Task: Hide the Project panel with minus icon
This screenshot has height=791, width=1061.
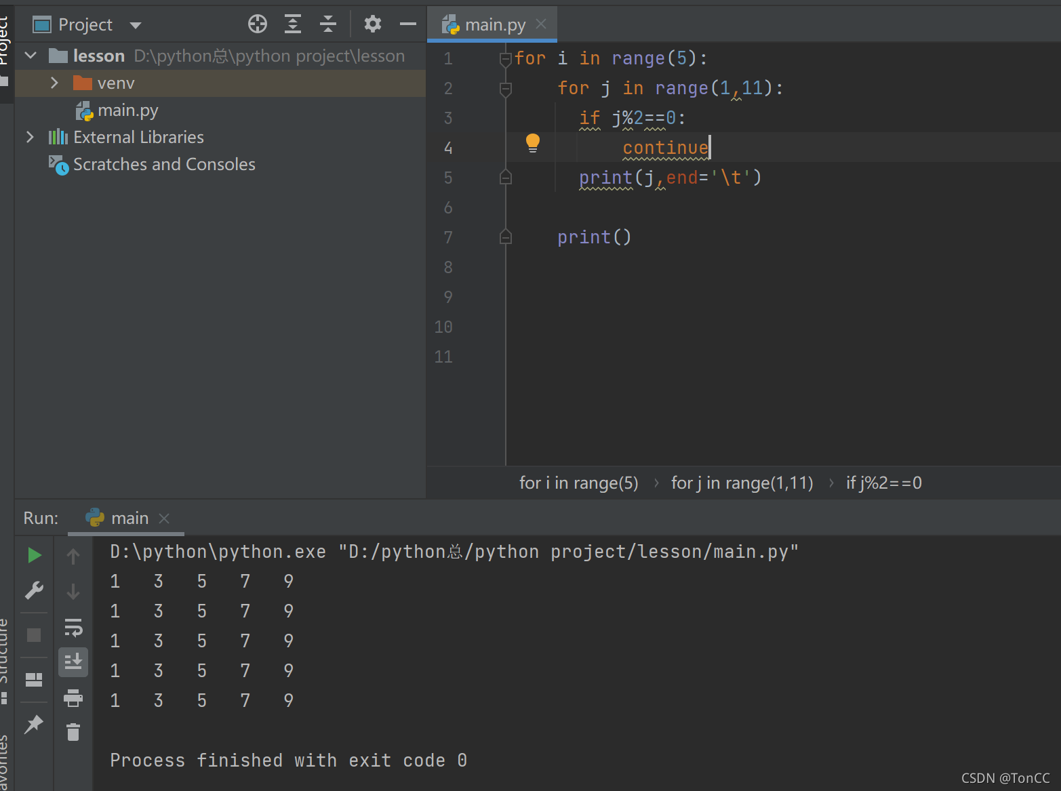Action: tap(408, 24)
